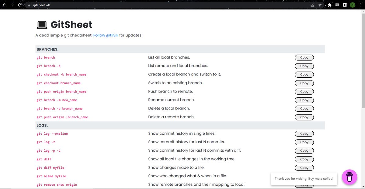Click 'Show who changed what & when in a file.'

pos(188,176)
